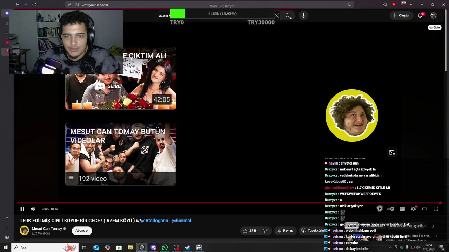Subscribe with the Abone ol button
Image resolution: width=449 pixels, height=252 pixels.
tap(82, 231)
